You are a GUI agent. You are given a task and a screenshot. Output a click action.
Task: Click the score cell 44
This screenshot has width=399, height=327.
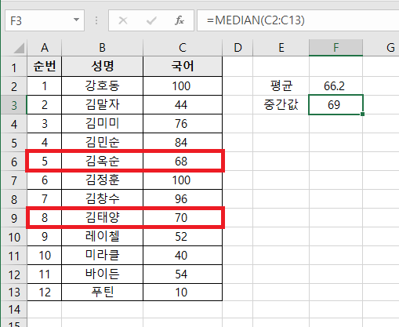183,105
